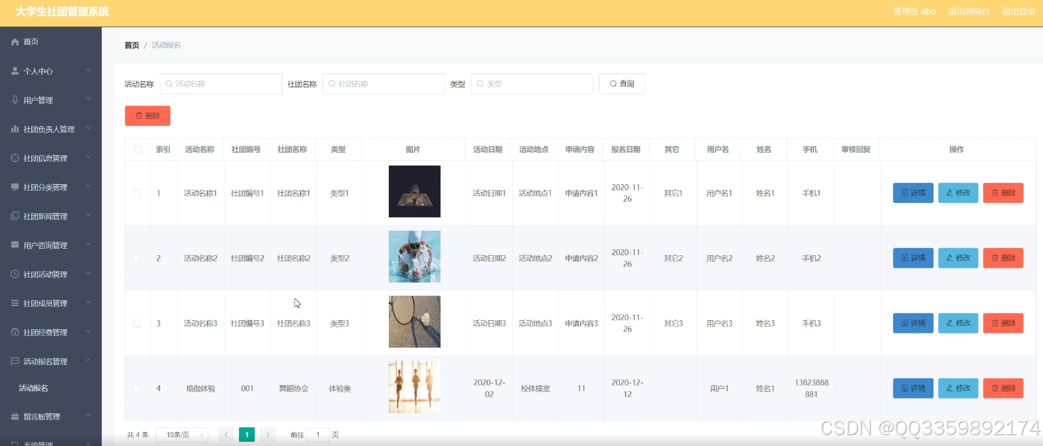Click the home icon in the sidebar

[x=15, y=42]
